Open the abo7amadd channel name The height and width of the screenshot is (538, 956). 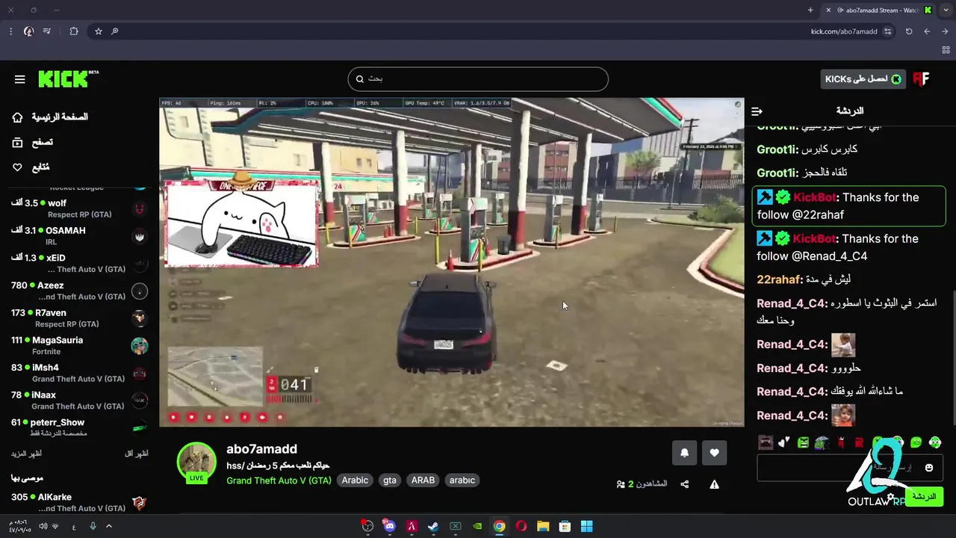pyautogui.click(x=261, y=449)
